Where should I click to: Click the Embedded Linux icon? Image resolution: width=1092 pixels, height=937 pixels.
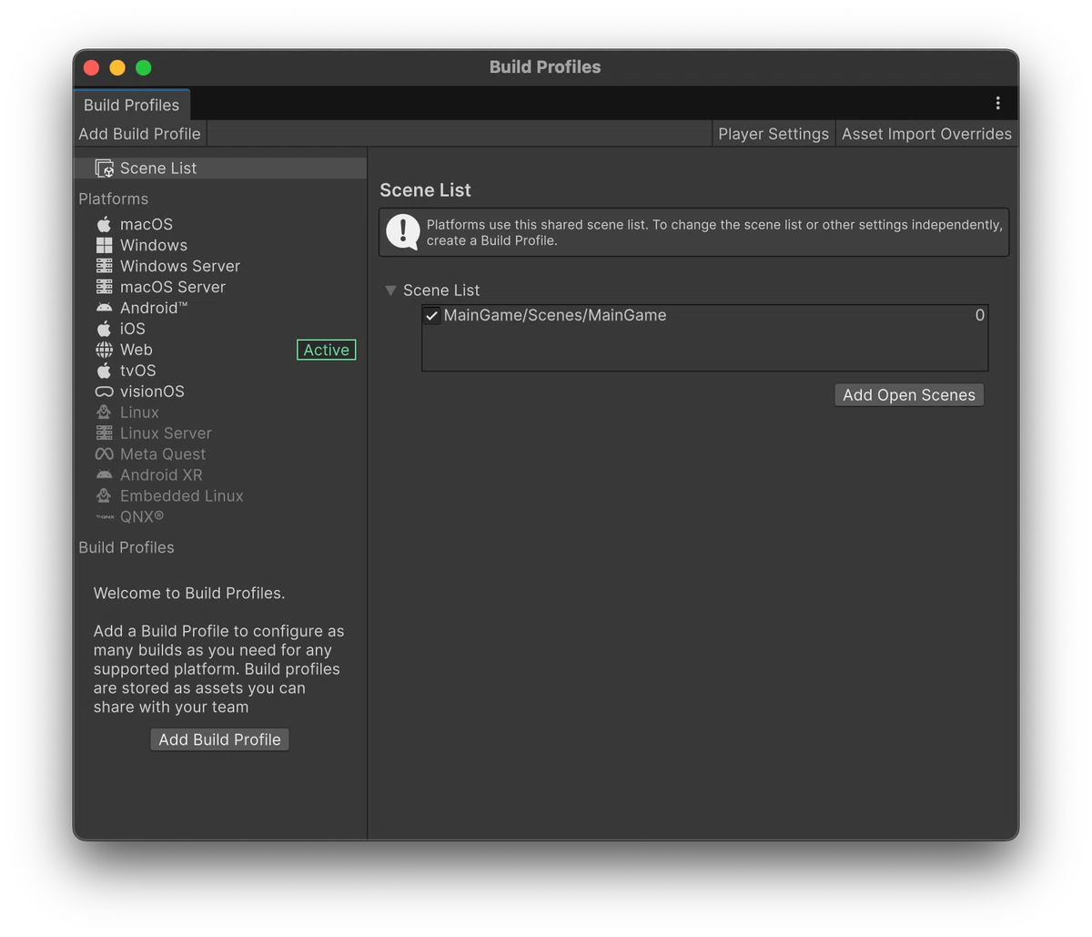[x=105, y=496]
